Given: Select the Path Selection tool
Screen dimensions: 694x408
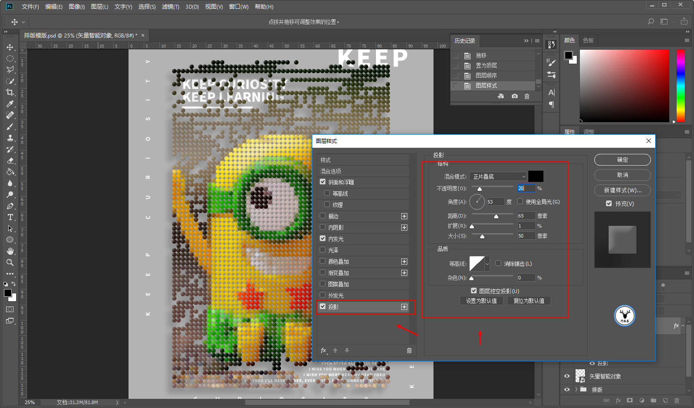Looking at the screenshot, I should click(x=10, y=228).
